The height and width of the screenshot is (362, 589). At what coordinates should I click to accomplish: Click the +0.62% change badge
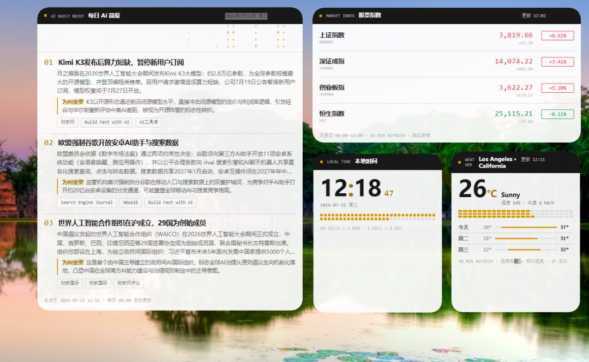557,35
